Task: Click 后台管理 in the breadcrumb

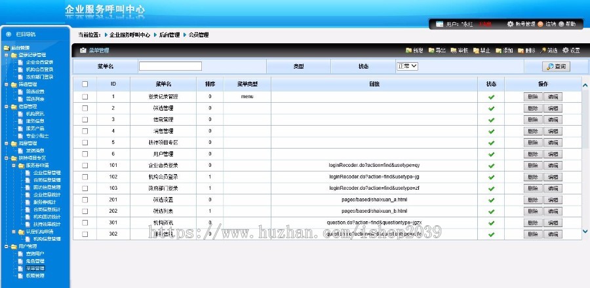Action: pyautogui.click(x=169, y=35)
